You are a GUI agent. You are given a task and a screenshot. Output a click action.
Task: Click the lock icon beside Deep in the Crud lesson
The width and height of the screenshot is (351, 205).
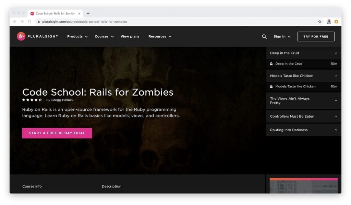point(271,64)
